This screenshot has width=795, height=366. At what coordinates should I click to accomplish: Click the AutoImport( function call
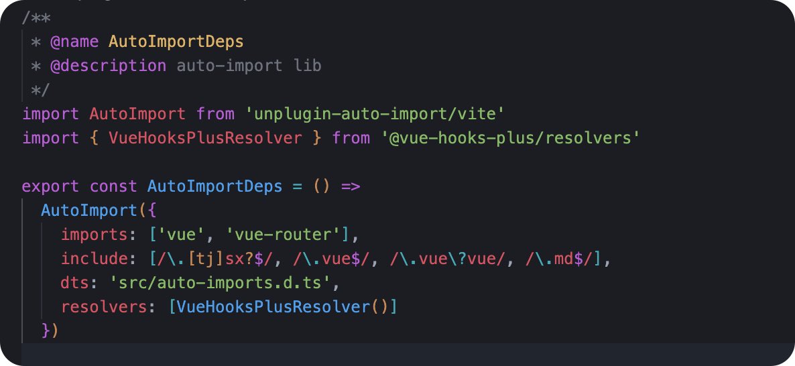[95, 210]
